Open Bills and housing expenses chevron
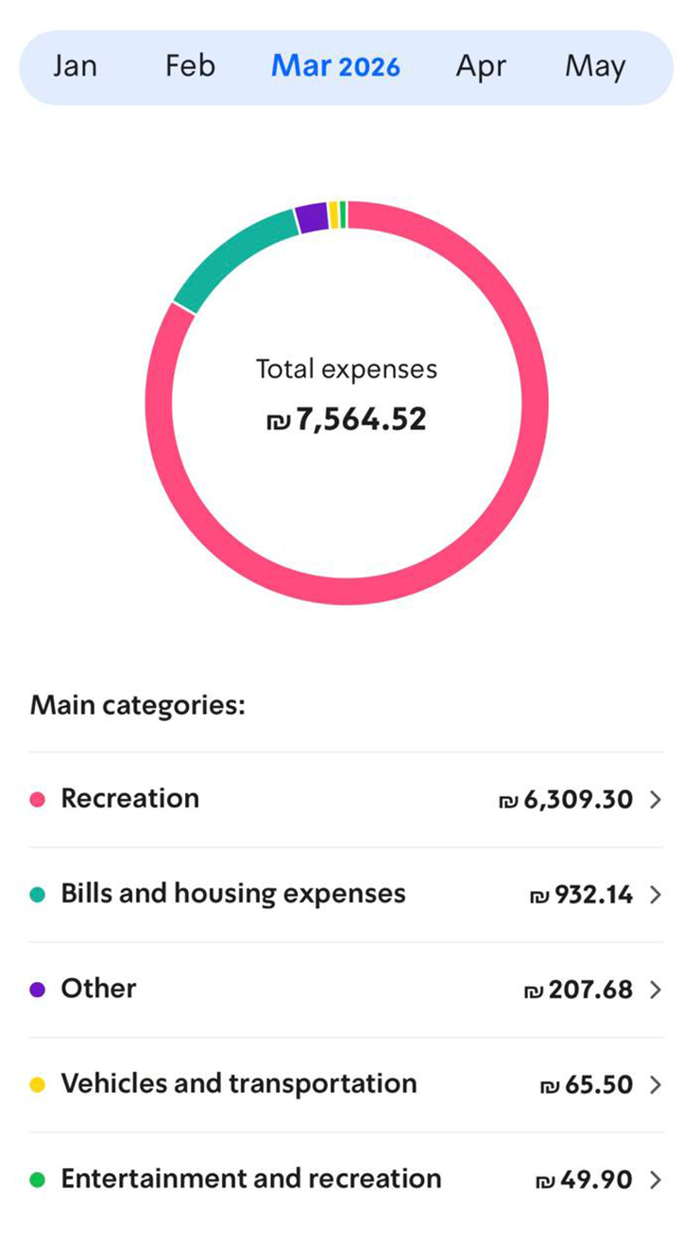 (656, 895)
